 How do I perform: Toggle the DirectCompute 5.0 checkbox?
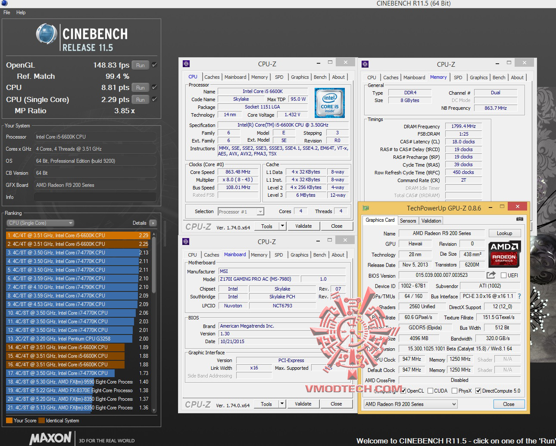[478, 391]
